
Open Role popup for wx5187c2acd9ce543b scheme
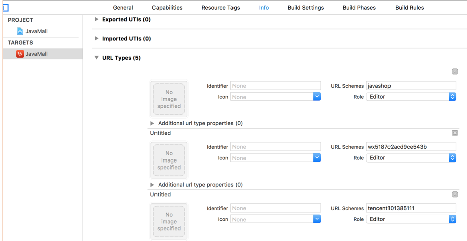pos(411,158)
